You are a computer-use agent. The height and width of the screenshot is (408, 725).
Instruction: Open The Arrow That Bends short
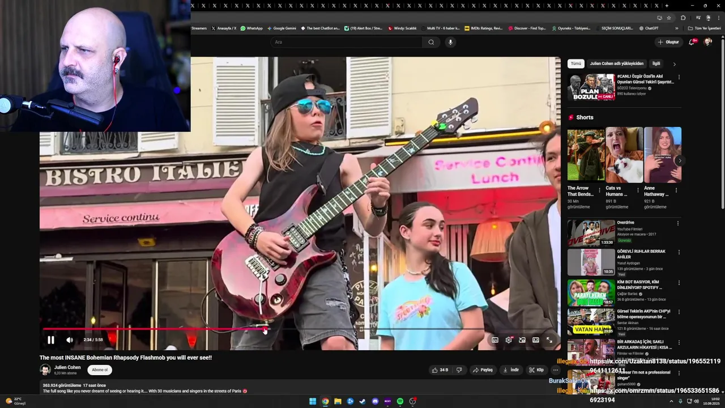click(x=586, y=154)
